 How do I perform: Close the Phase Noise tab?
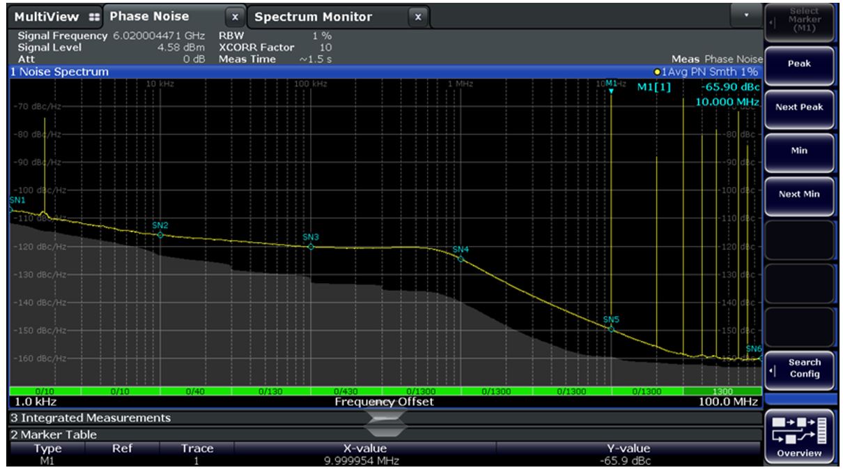(235, 16)
